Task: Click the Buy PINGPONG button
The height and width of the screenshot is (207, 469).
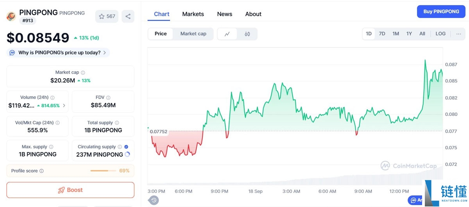Action: coord(441,12)
